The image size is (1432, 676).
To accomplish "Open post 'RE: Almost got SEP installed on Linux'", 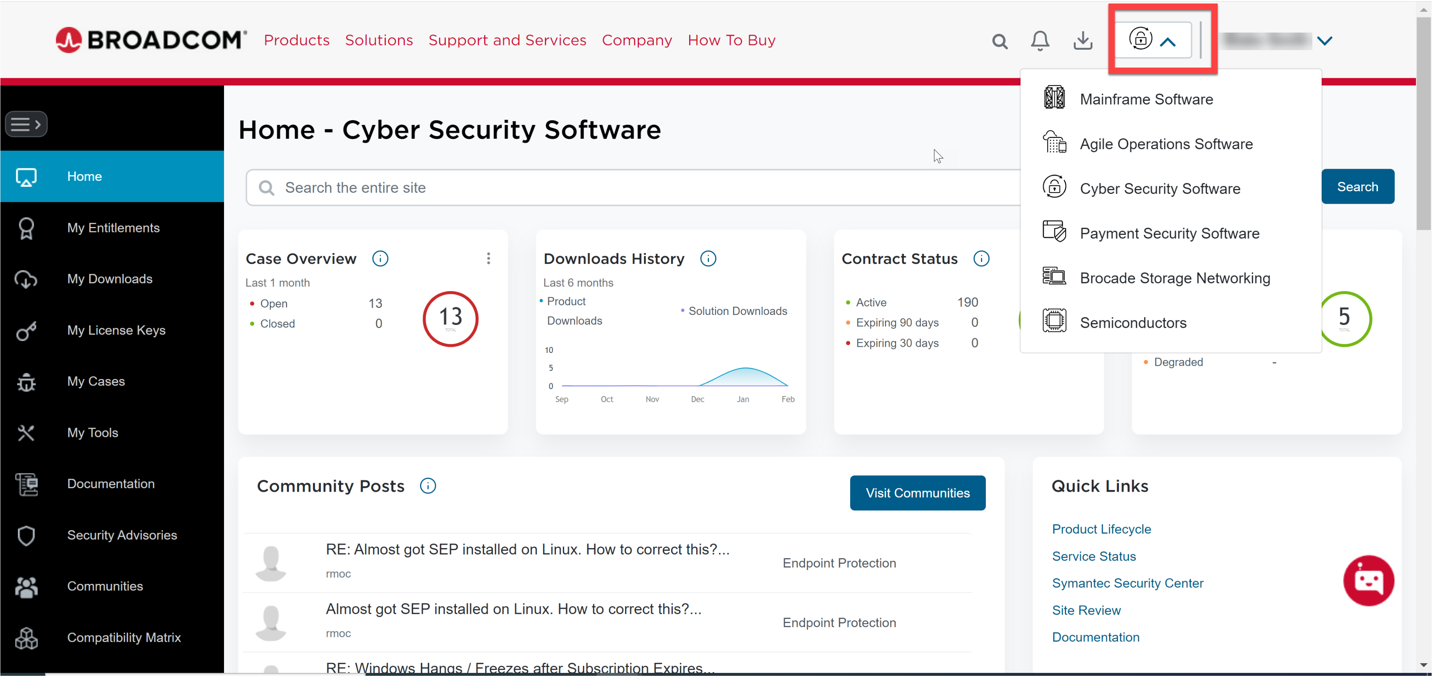I will 527,549.
